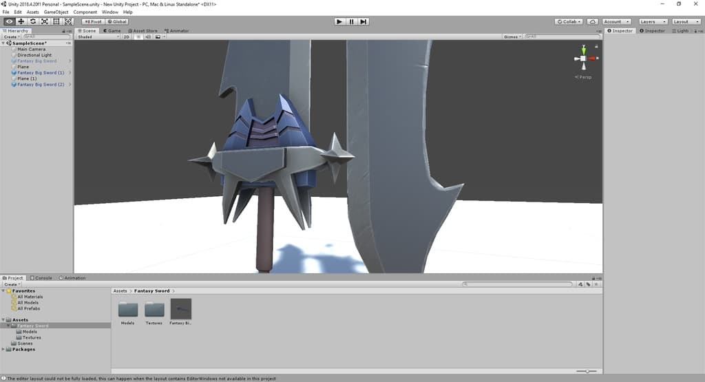Select the Hand (view) tool

click(x=9, y=21)
